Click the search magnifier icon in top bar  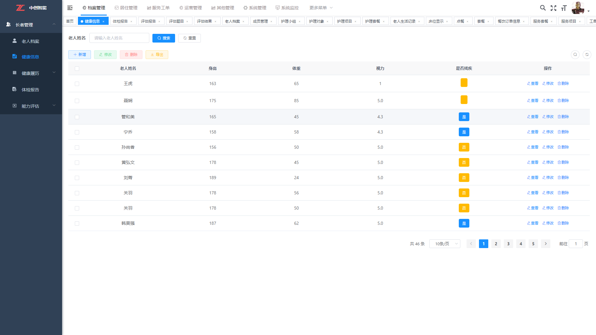(543, 8)
